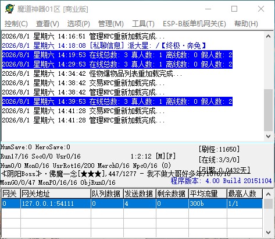Click the 网关 column header
275x239 pixels.
click(x=11, y=194)
